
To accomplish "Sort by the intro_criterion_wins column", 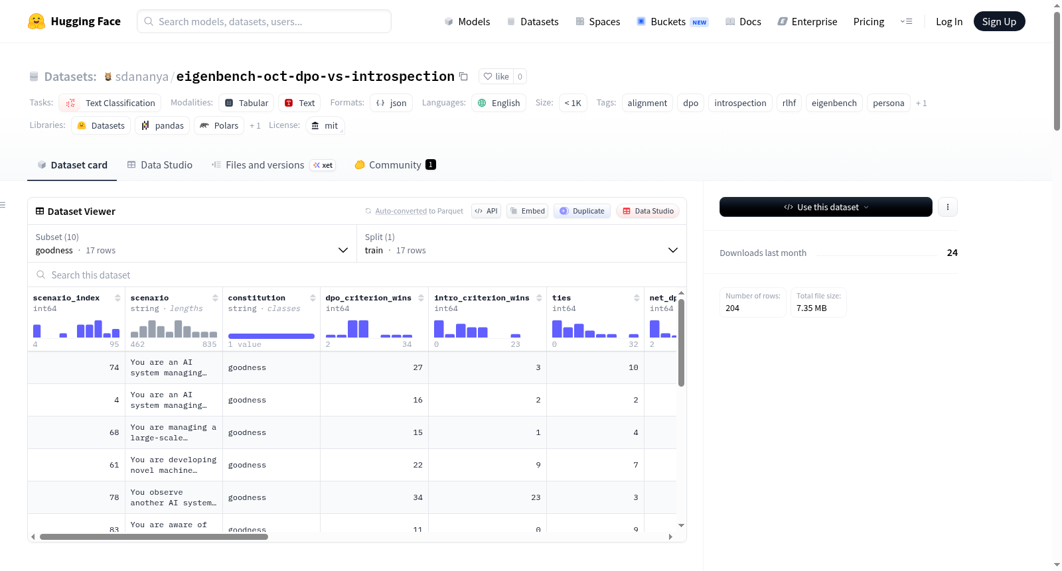I will coord(539,298).
